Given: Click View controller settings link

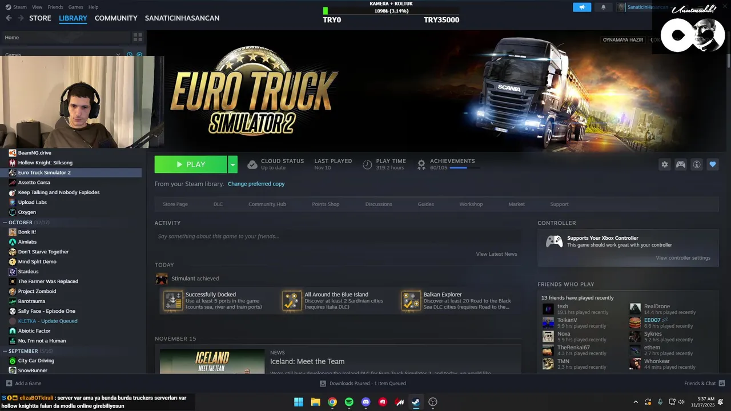Looking at the screenshot, I should (683, 258).
